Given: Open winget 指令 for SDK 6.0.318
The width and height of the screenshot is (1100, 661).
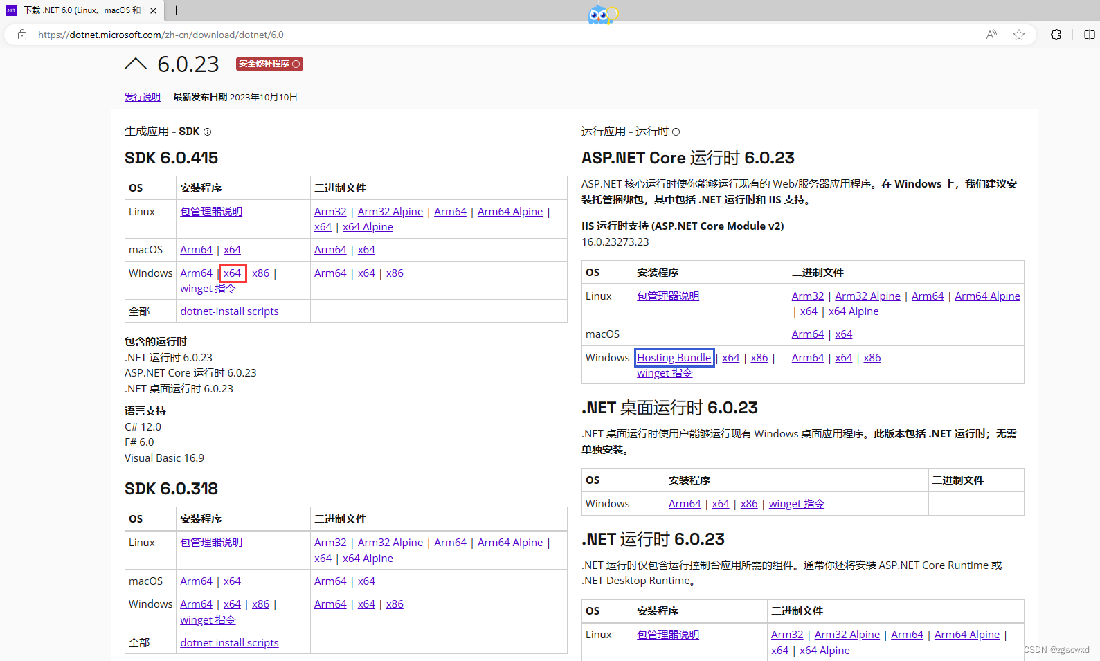Looking at the screenshot, I should click(208, 620).
